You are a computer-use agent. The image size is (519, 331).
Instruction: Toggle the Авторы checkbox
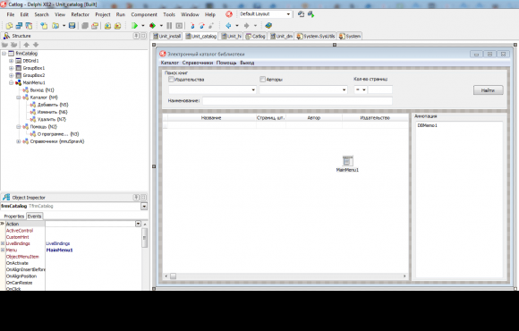262,80
